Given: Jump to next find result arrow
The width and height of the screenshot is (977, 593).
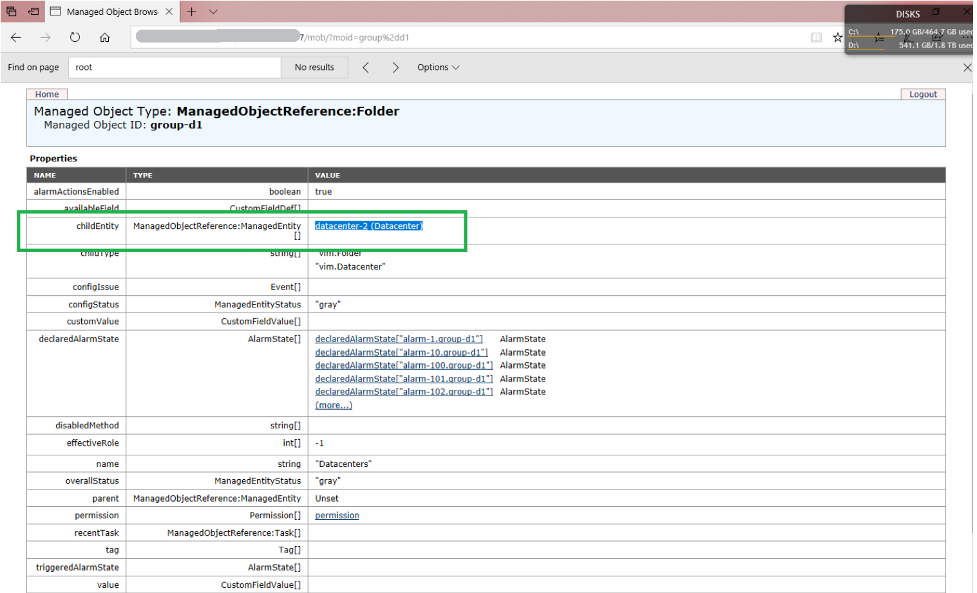Looking at the screenshot, I should point(395,68).
